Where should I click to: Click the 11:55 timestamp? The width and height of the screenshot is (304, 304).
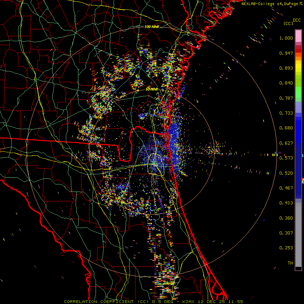click(x=236, y=302)
